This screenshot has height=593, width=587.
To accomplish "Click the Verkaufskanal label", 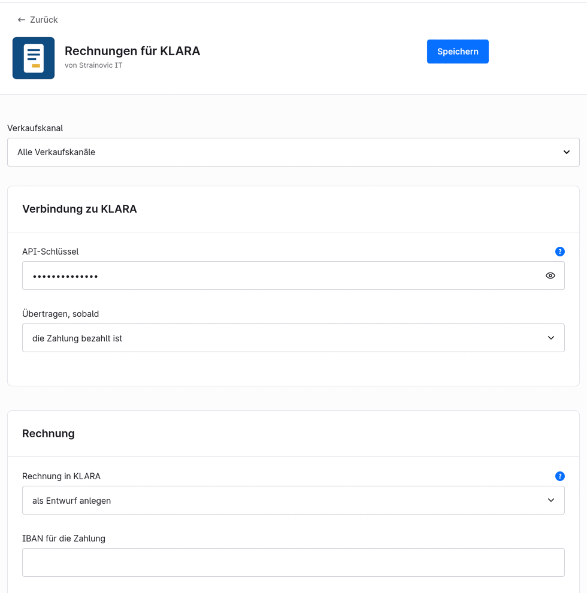I will pyautogui.click(x=35, y=128).
